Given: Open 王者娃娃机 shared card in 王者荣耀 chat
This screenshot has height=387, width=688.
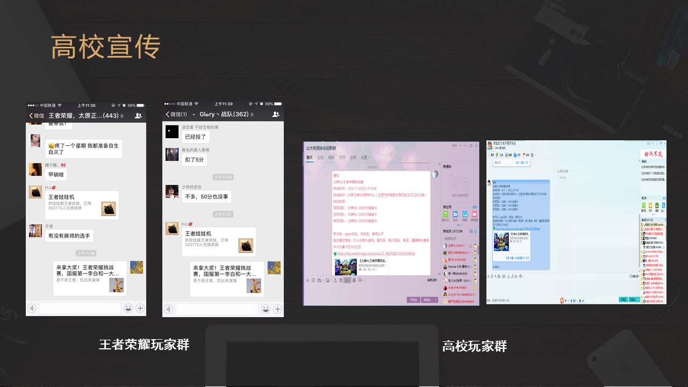Looking at the screenshot, I should (x=82, y=205).
